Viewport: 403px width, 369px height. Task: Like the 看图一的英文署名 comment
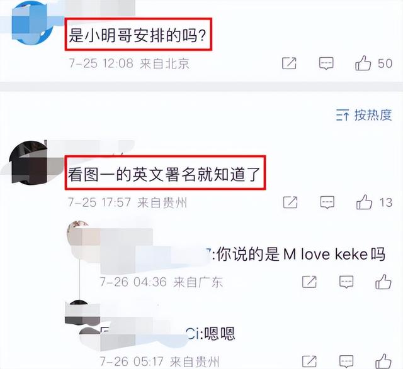364,202
